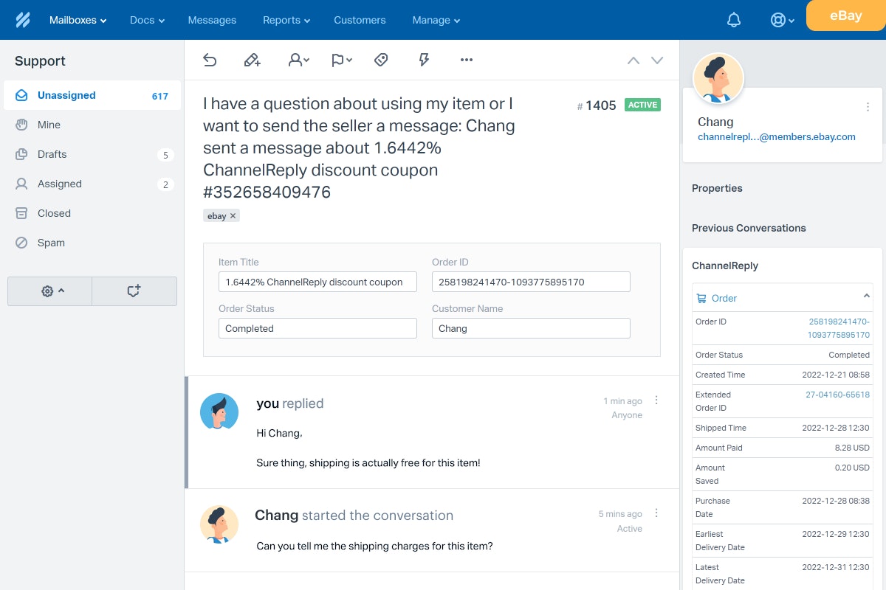
Task: Click the Customer Name field
Action: click(531, 328)
